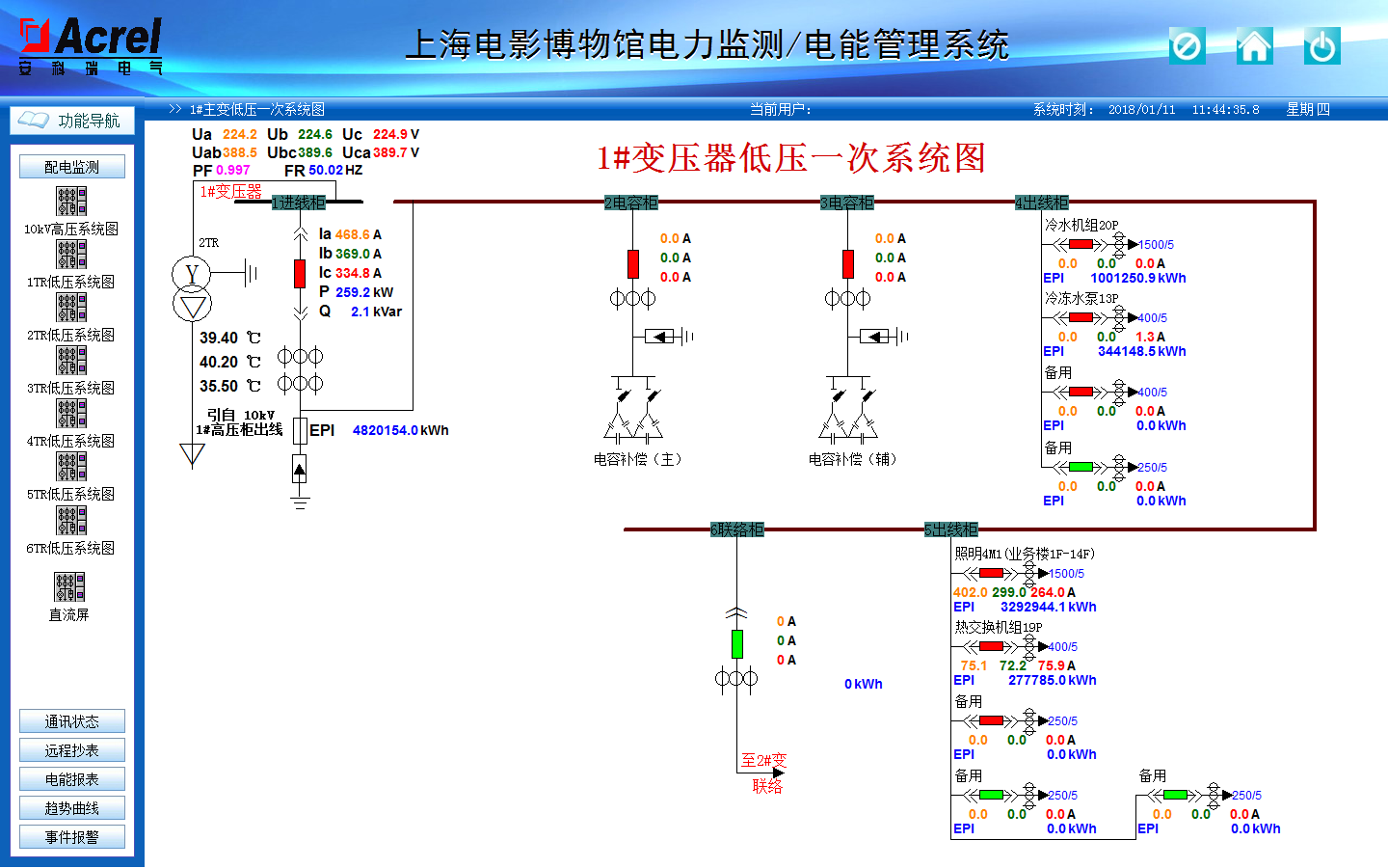The image size is (1388, 868).
Task: Open the 趋势曲线 page
Action: pyautogui.click(x=72, y=808)
